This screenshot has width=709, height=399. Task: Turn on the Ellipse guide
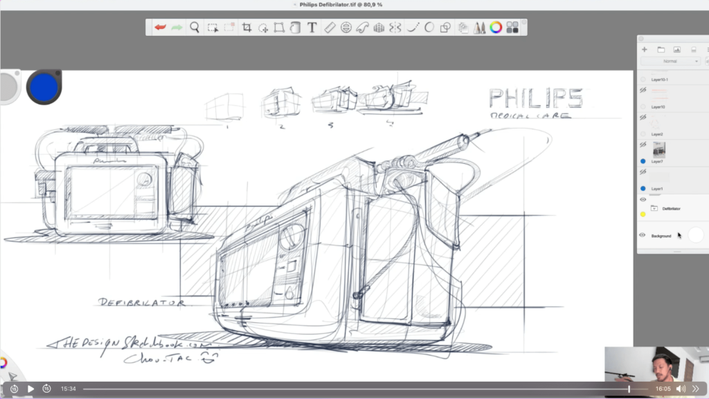tap(346, 28)
